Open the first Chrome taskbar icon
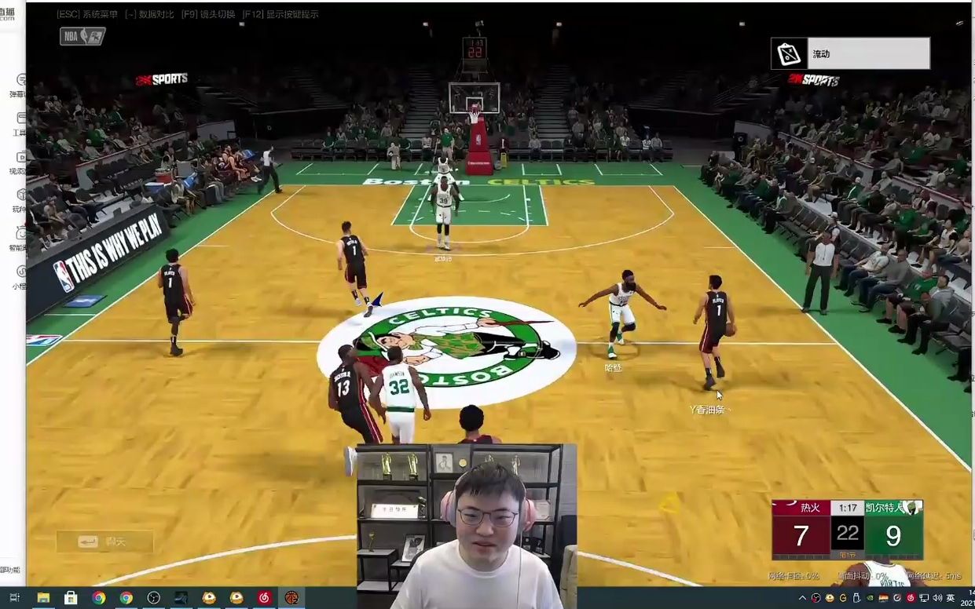This screenshot has height=609, width=975. [x=98, y=598]
